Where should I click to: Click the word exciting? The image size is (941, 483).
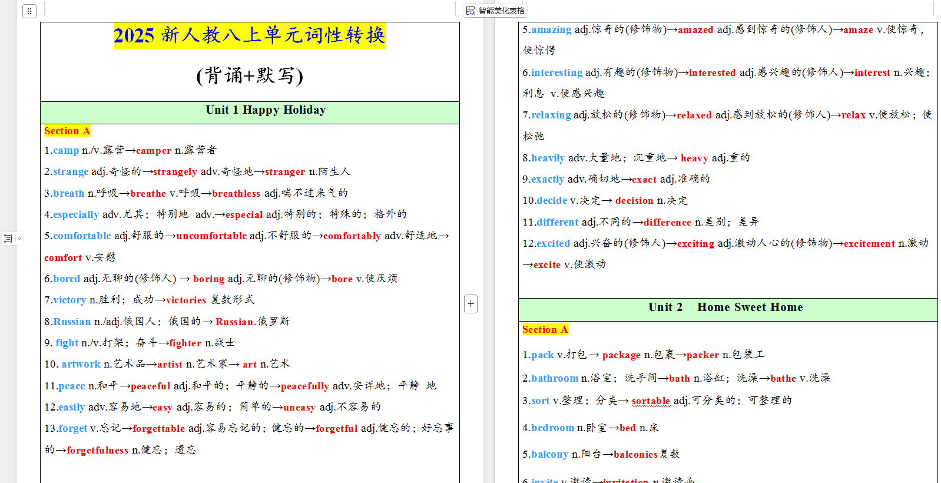point(695,244)
